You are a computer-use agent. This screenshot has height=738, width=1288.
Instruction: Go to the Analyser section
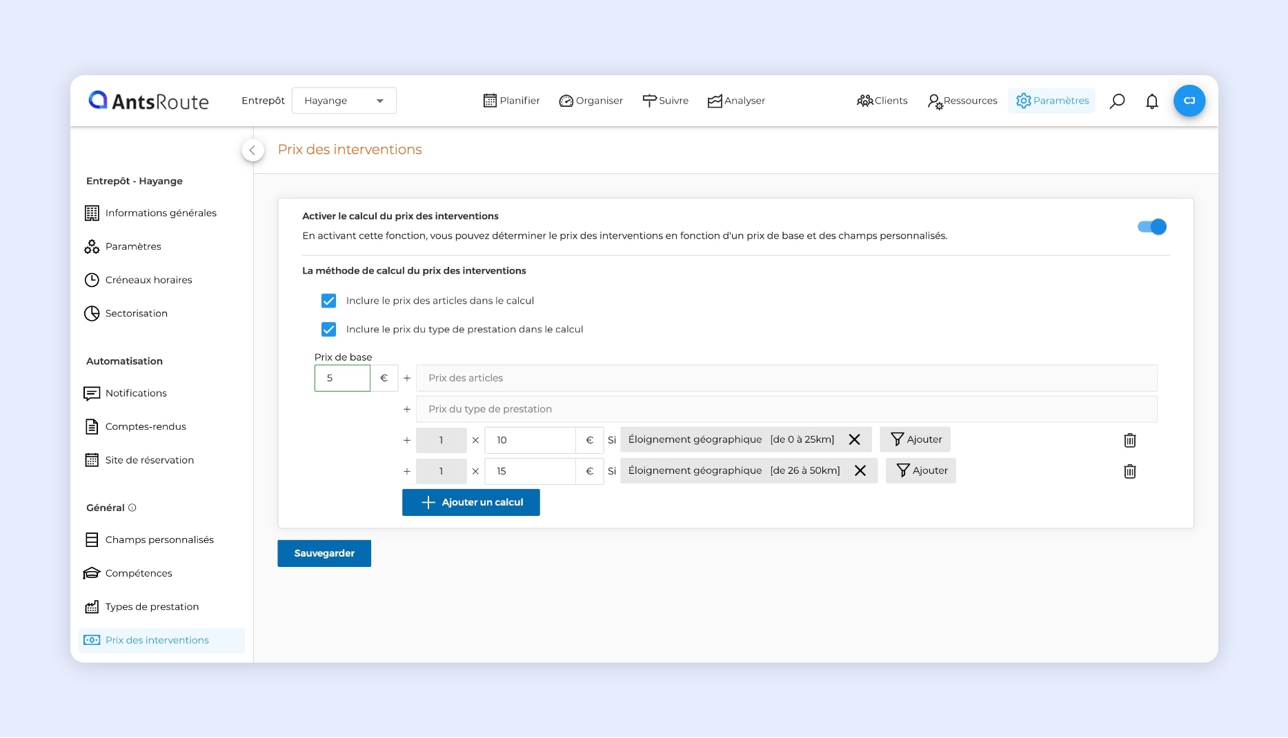(736, 101)
